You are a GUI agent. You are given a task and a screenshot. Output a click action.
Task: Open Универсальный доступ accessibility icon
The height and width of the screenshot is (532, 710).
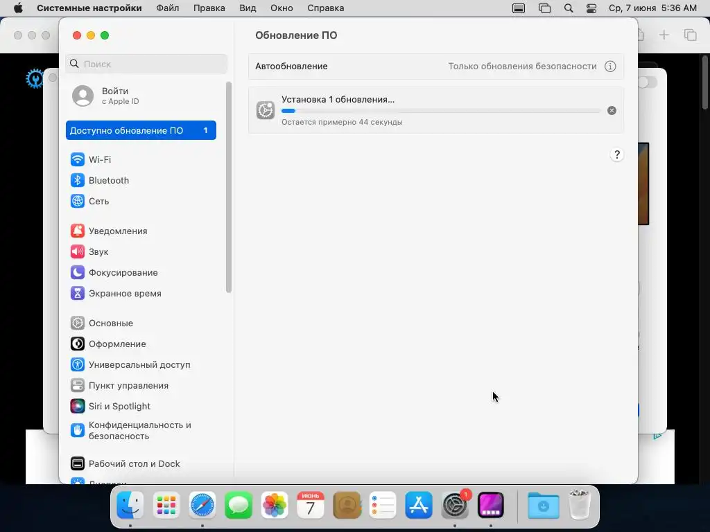click(x=78, y=364)
